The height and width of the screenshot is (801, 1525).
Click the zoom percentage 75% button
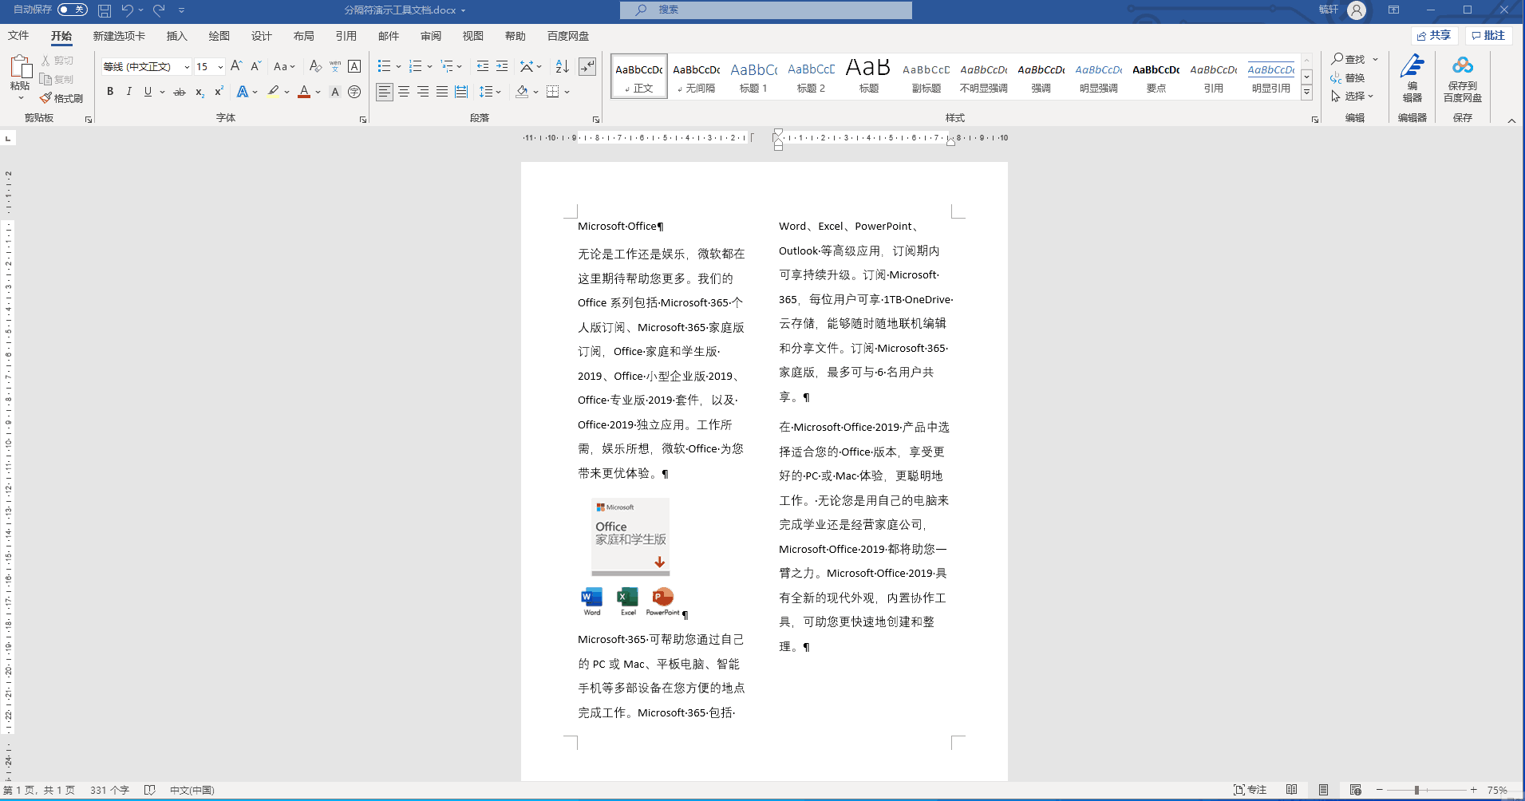1497,790
